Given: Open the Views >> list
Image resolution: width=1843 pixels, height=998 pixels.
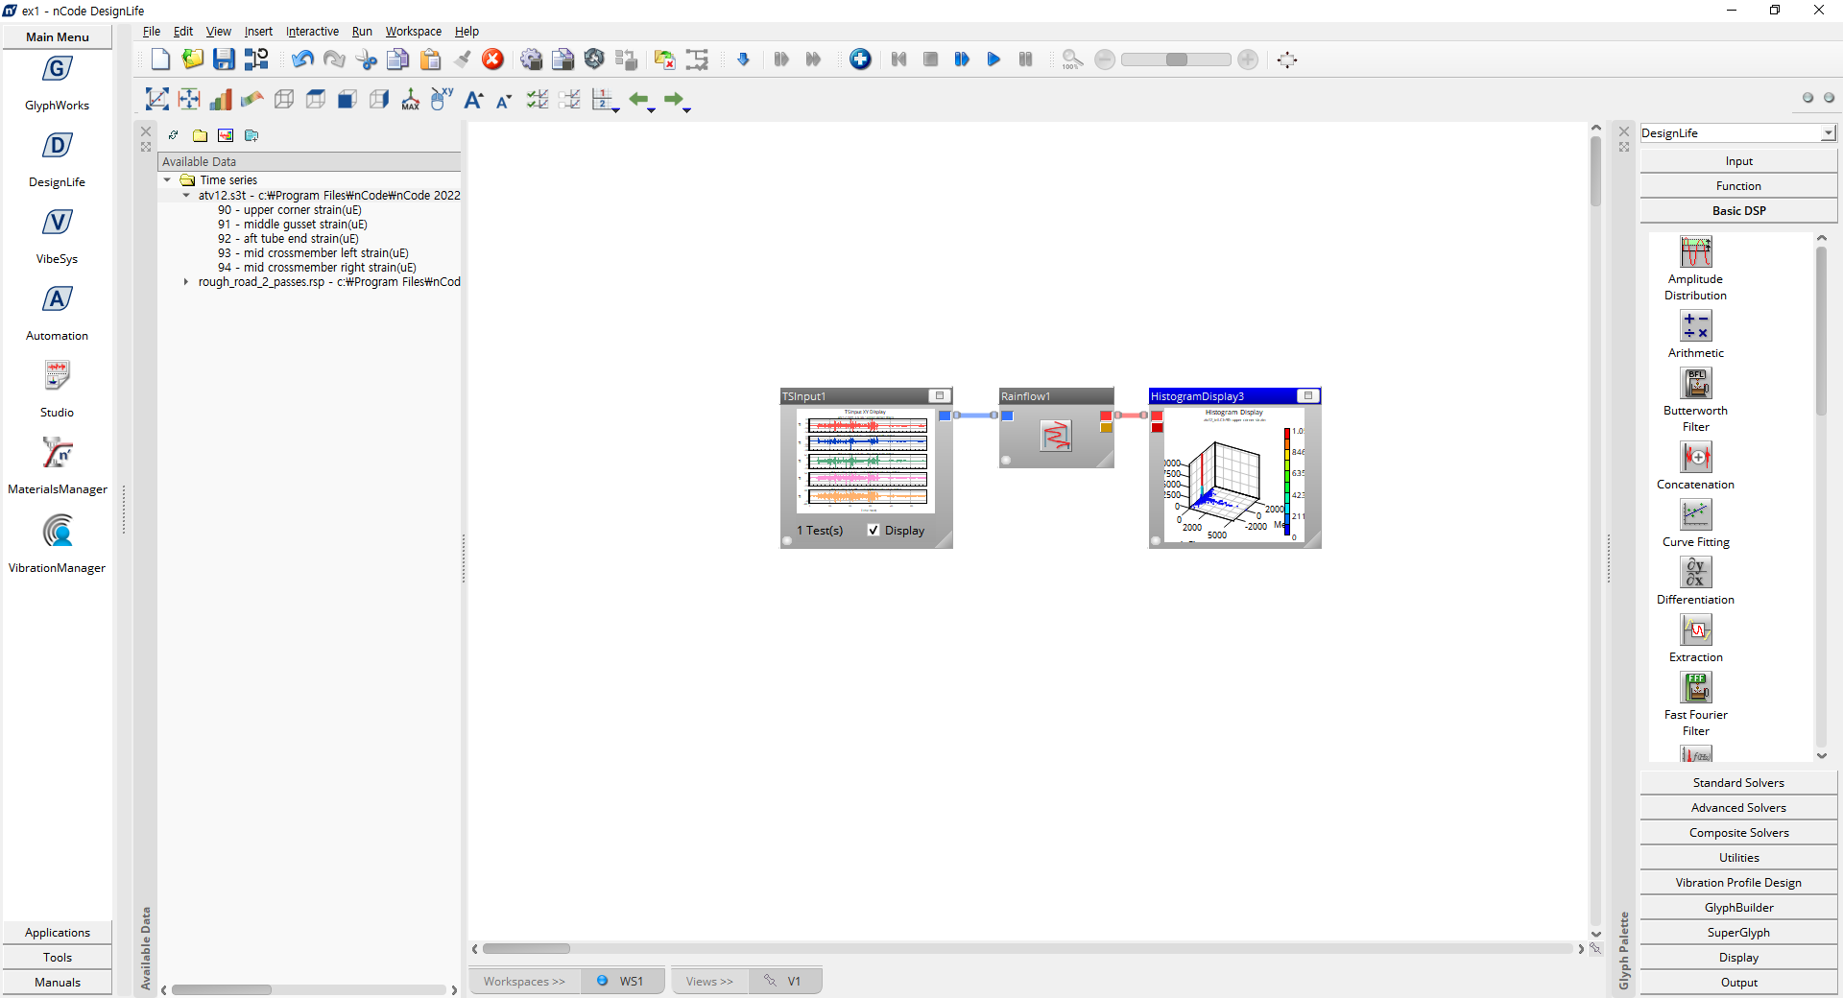Looking at the screenshot, I should coord(709,981).
